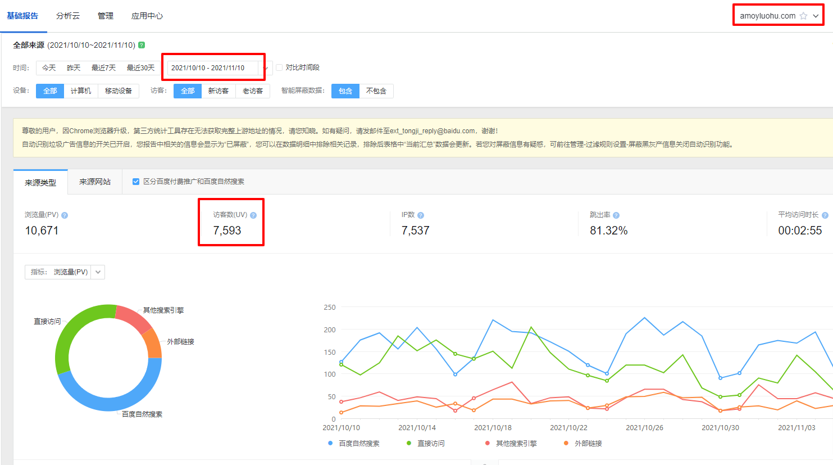Click the 7,593 visitor count value

click(227, 231)
